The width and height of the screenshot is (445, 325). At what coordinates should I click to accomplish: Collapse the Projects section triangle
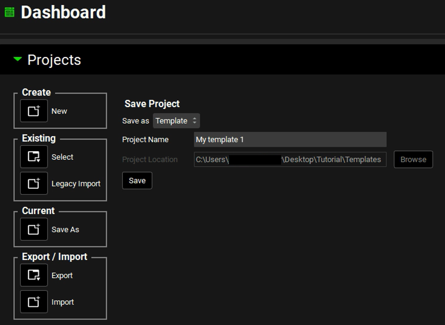coord(17,59)
